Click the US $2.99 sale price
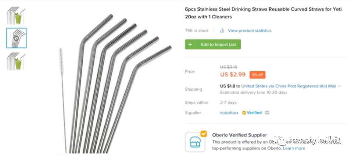Viewport: 352px width, 156px height. [232, 74]
